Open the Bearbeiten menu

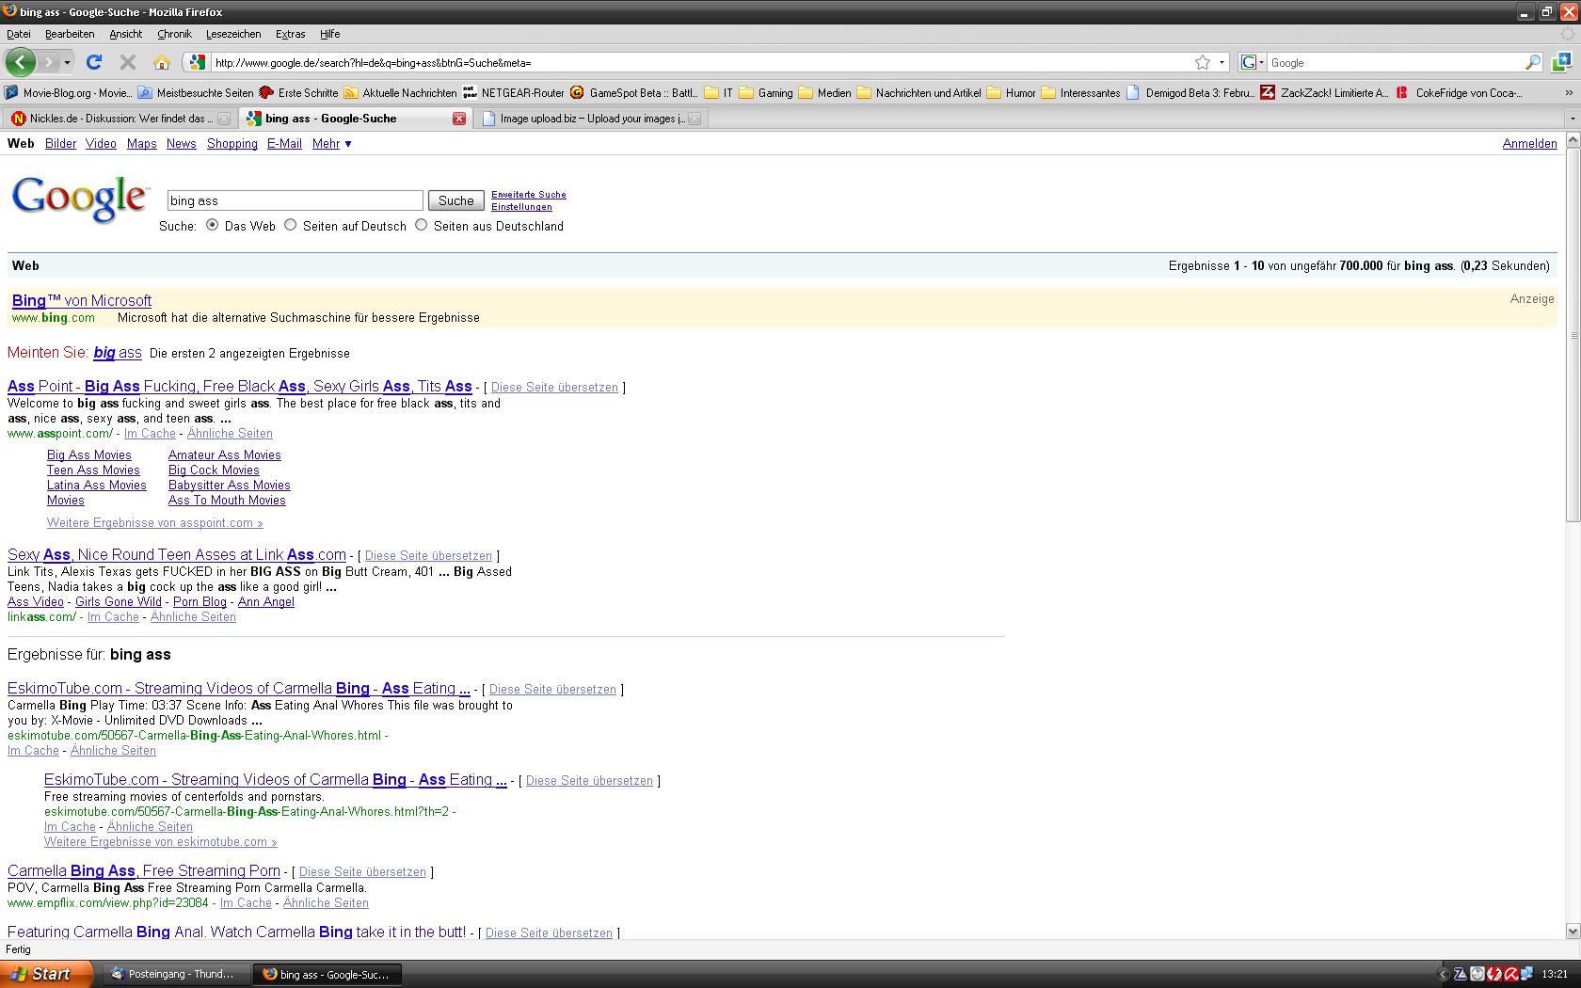70,34
